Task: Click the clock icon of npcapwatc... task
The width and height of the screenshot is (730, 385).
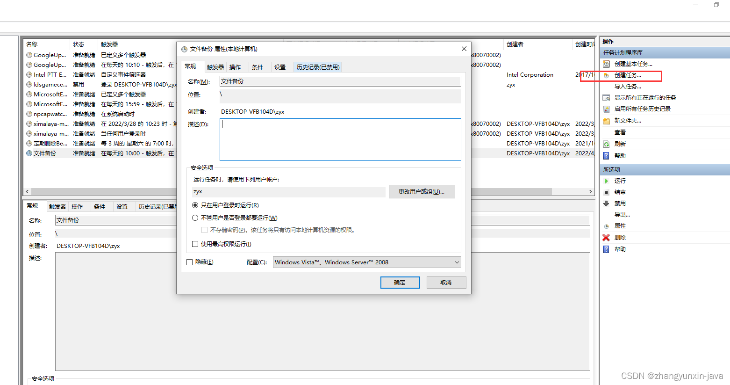Action: click(x=29, y=114)
